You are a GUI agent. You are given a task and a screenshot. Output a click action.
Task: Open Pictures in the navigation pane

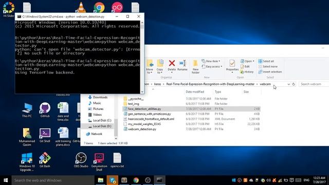point(96,109)
